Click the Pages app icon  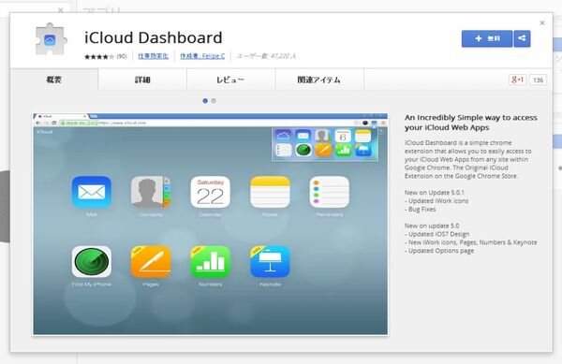151,262
